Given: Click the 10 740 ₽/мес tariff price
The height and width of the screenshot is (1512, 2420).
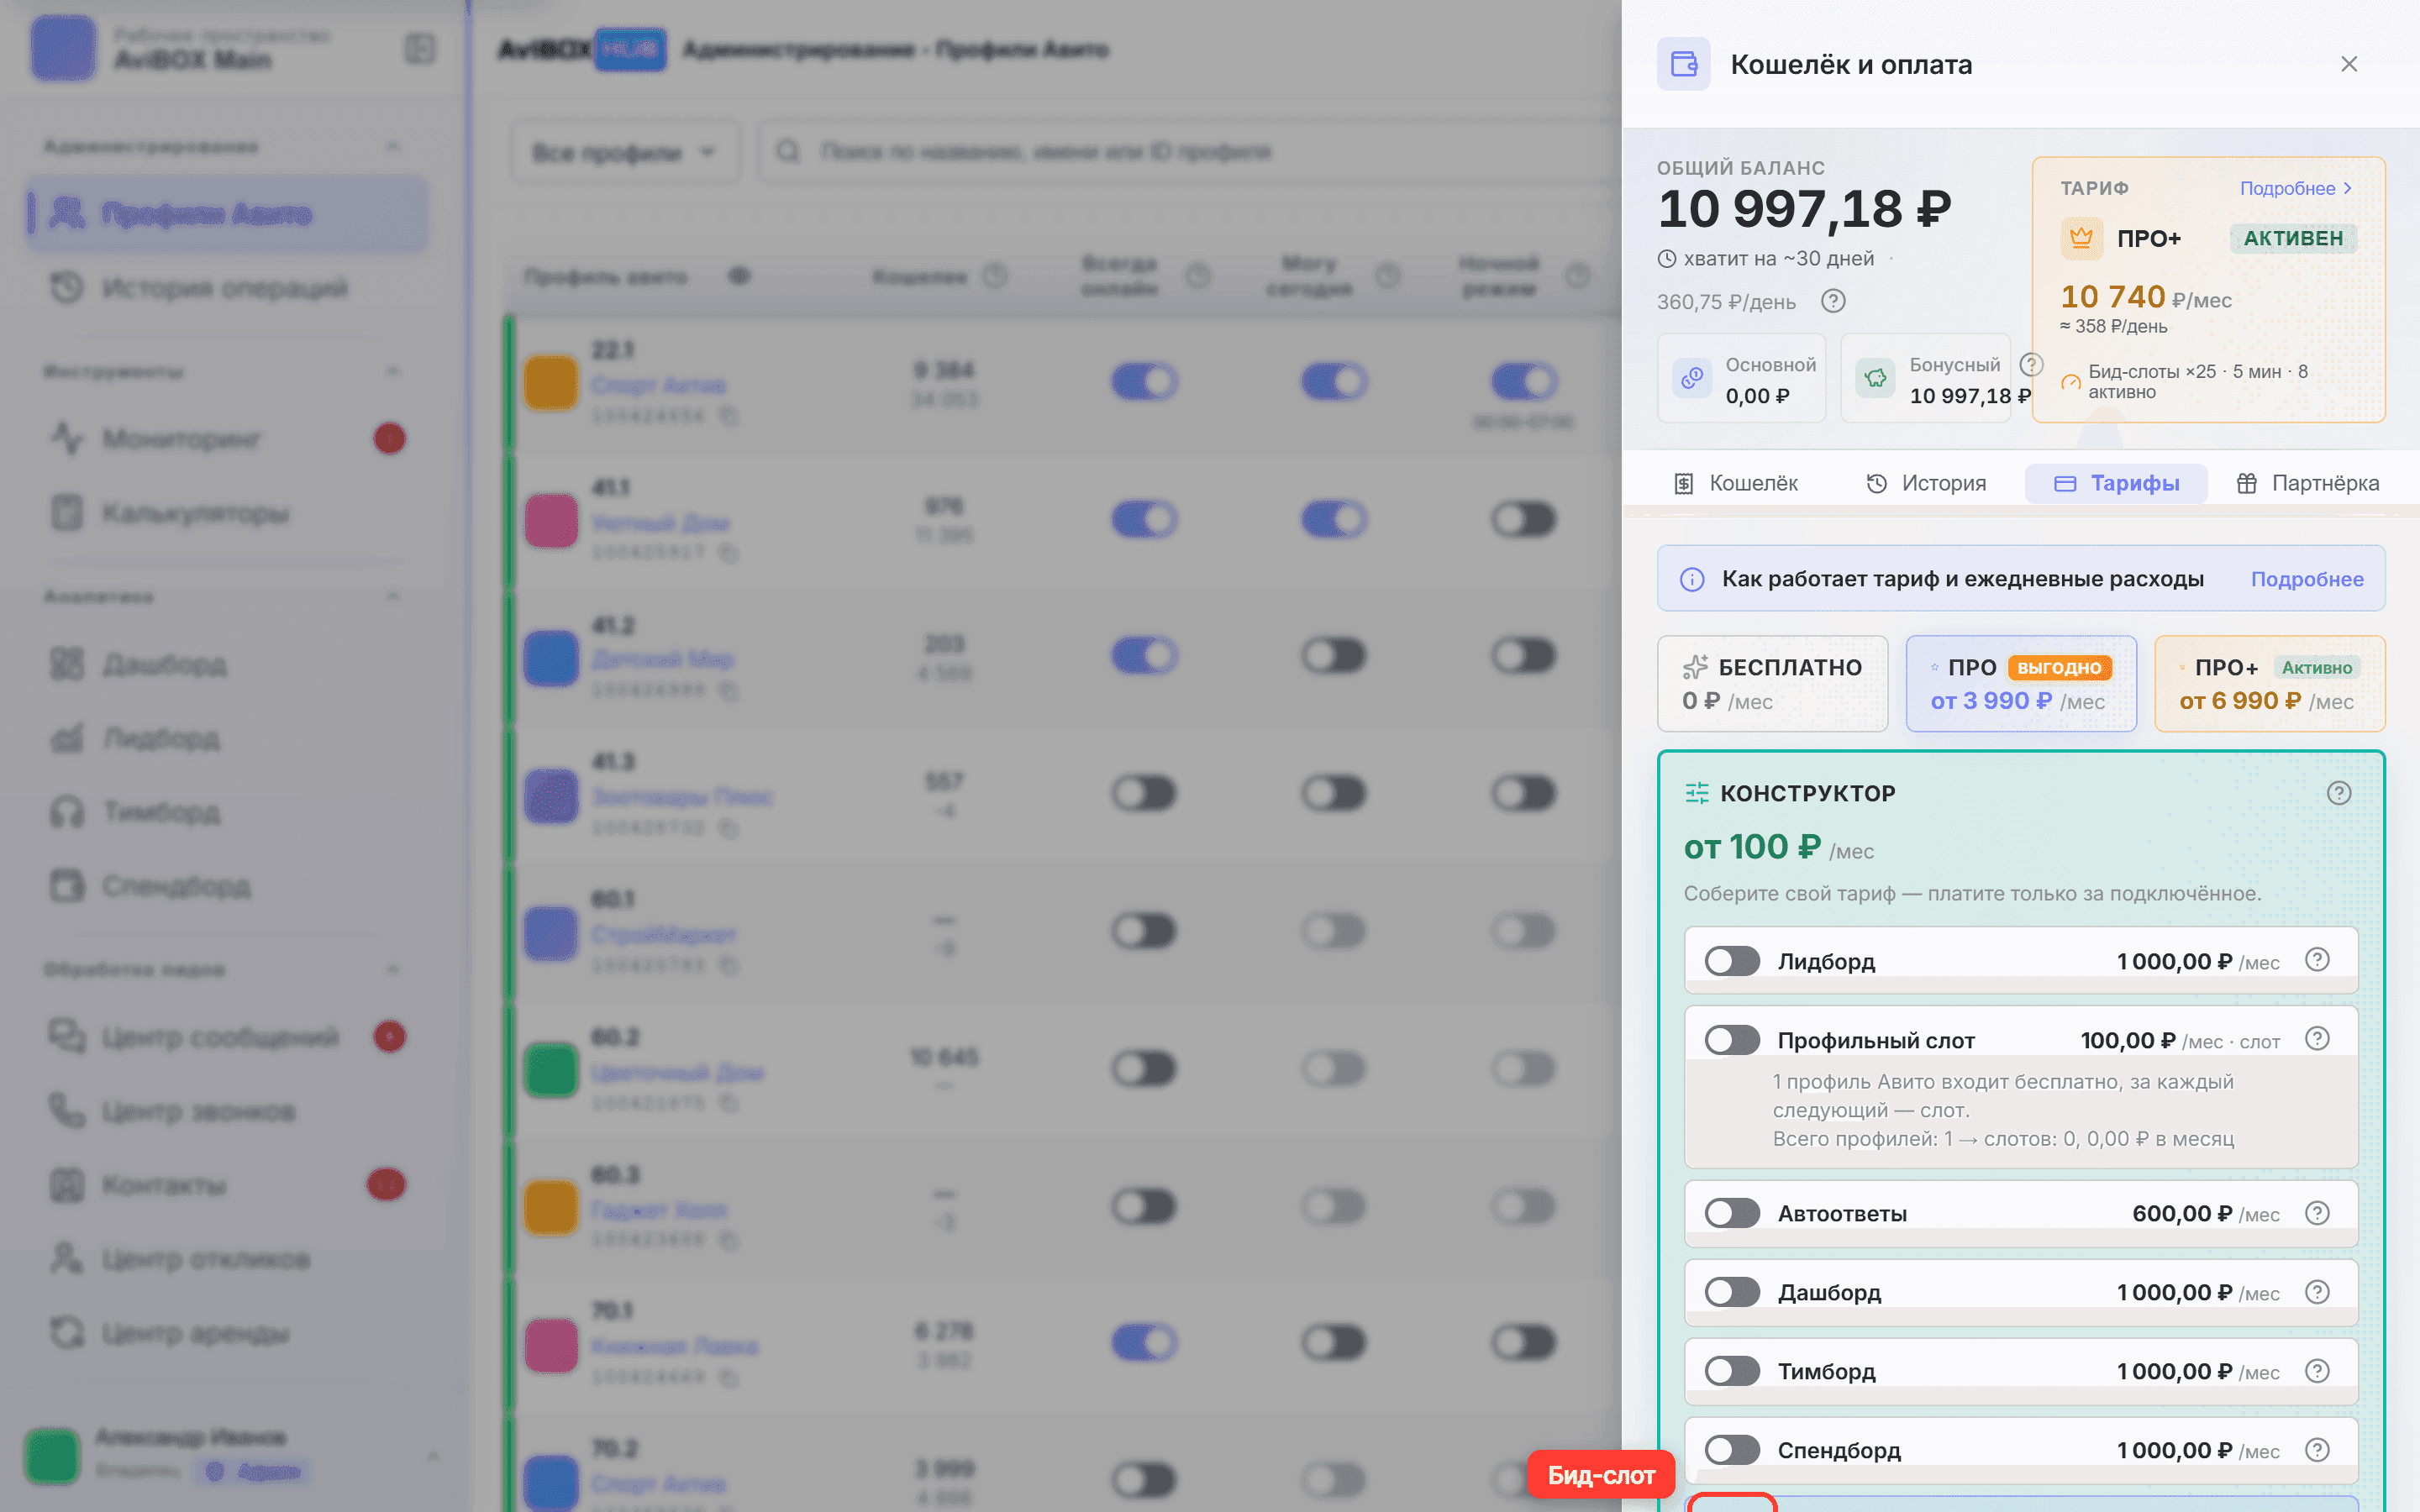Looking at the screenshot, I should 2146,297.
